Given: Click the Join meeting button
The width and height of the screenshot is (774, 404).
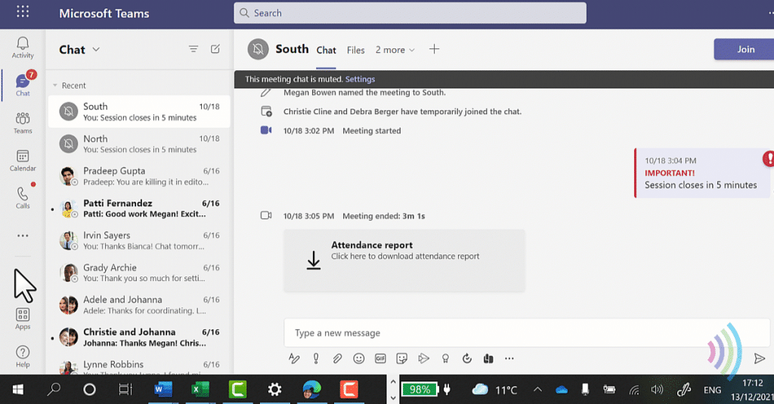Looking at the screenshot, I should [744, 49].
